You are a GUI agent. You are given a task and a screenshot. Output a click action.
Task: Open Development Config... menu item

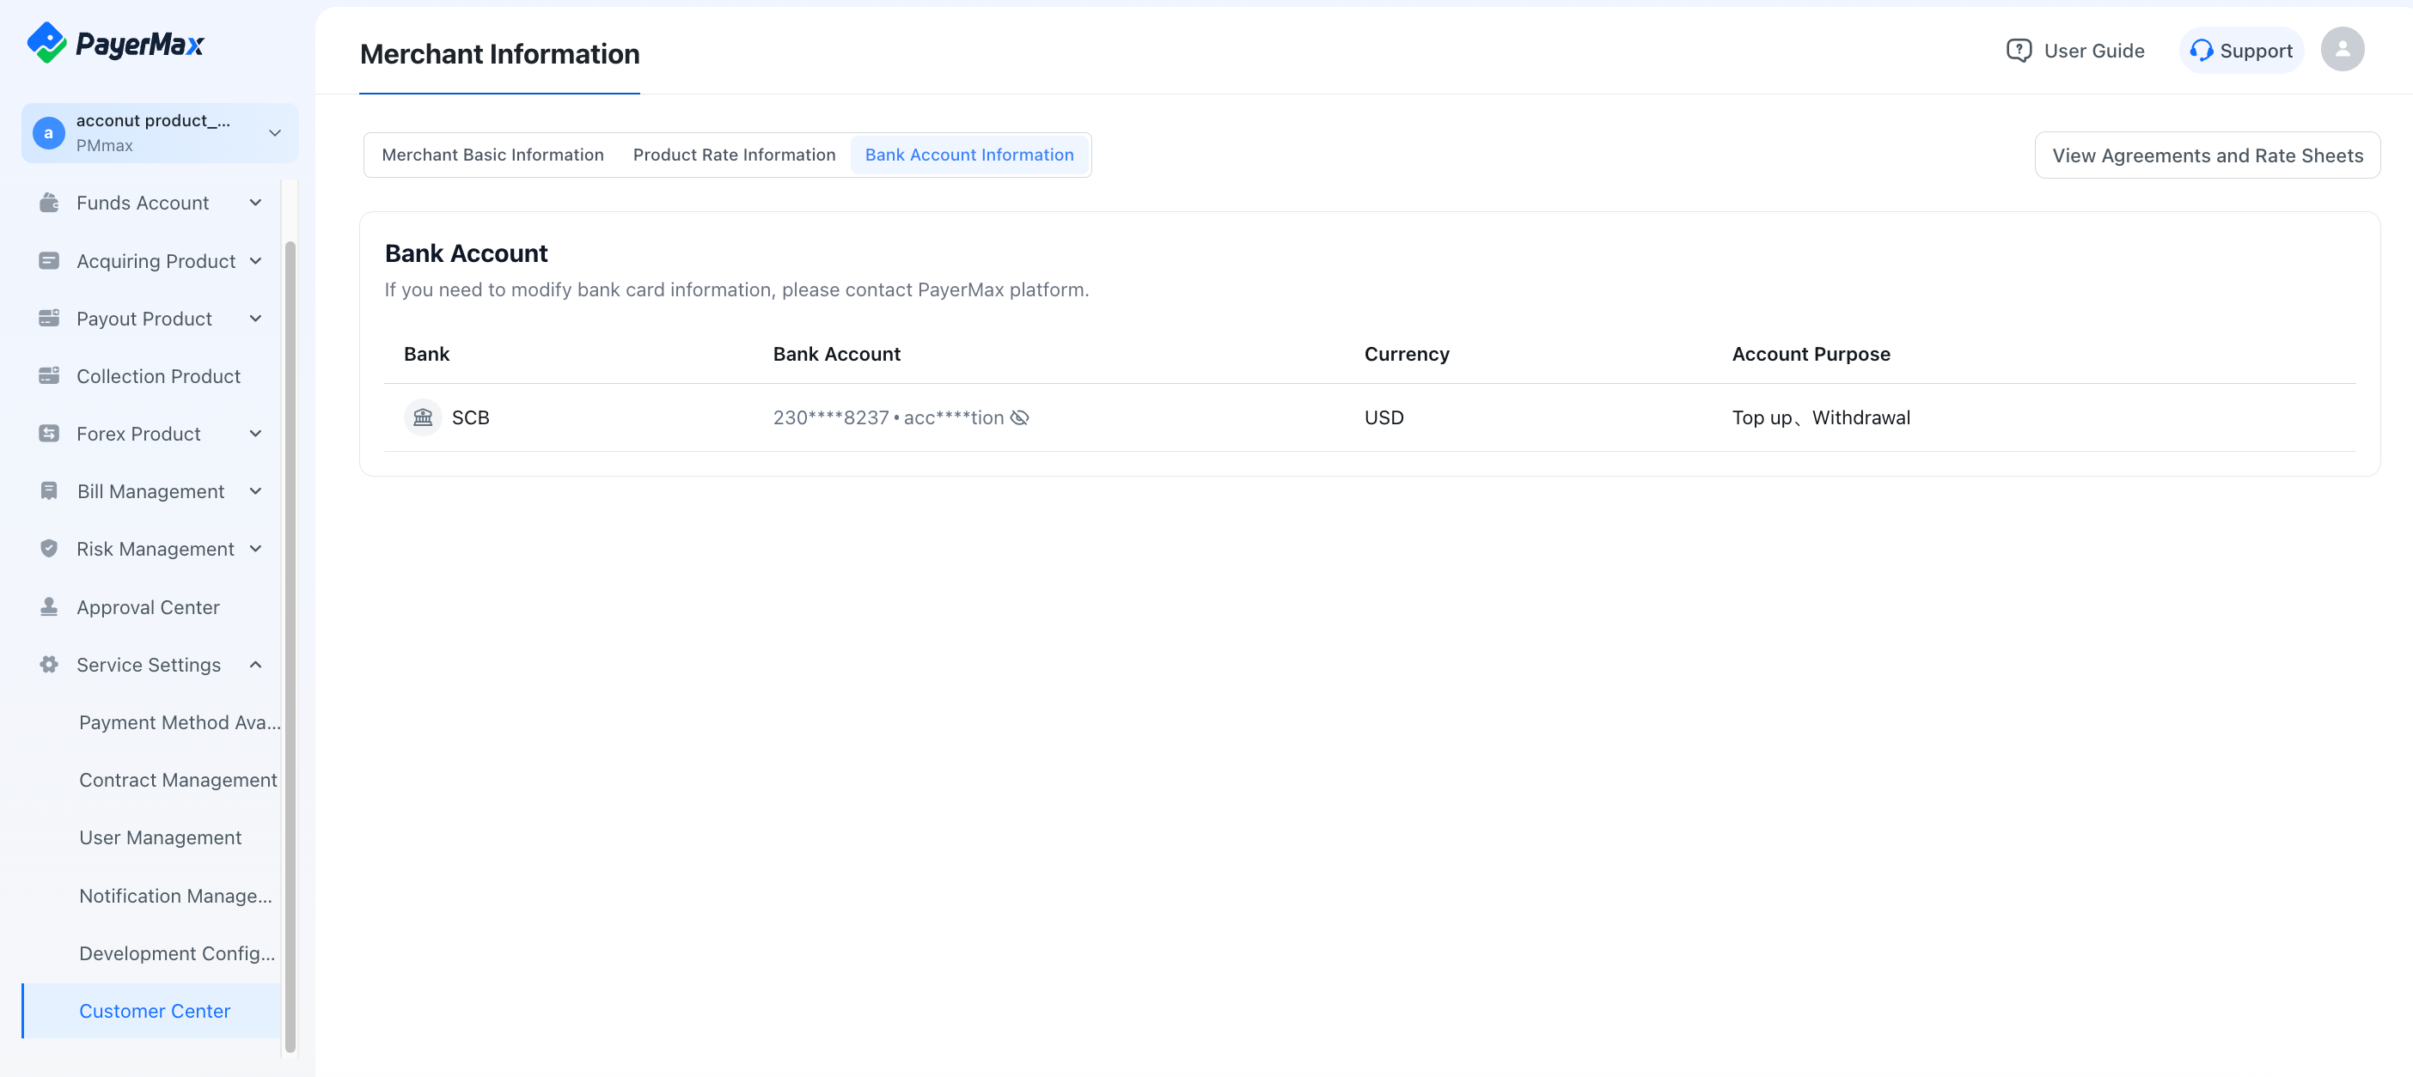point(177,952)
